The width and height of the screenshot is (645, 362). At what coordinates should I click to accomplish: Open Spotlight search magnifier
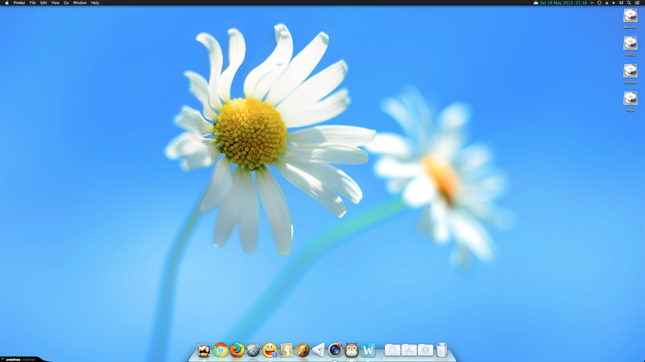[x=629, y=3]
